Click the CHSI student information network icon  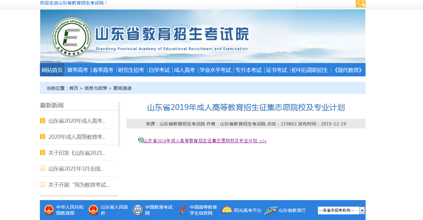(182, 210)
